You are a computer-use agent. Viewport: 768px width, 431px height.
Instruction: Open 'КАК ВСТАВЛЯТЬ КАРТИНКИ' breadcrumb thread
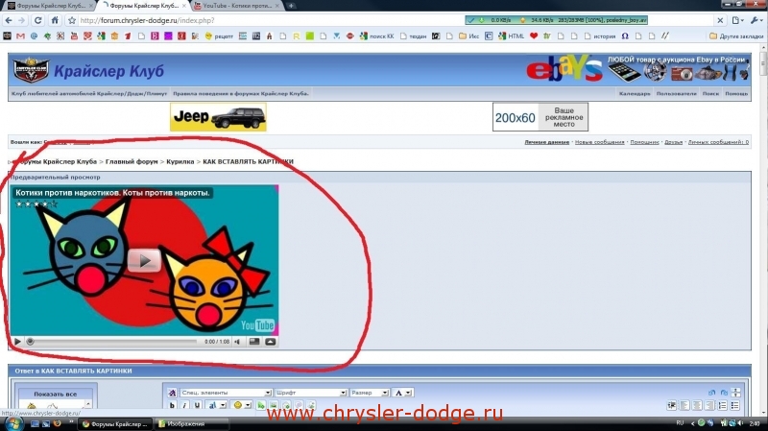(x=248, y=161)
